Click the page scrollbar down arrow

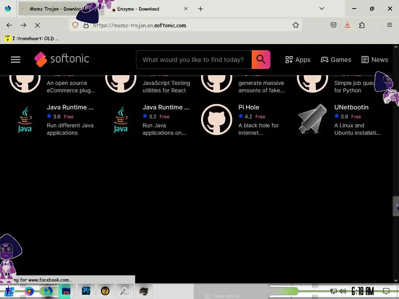click(396, 280)
